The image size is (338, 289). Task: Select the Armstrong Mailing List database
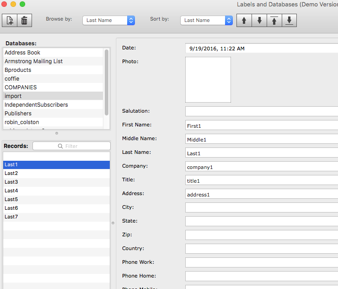pyautogui.click(x=33, y=61)
